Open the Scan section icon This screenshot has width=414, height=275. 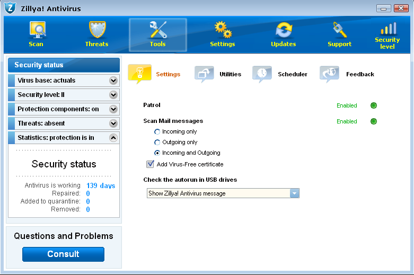click(x=38, y=30)
